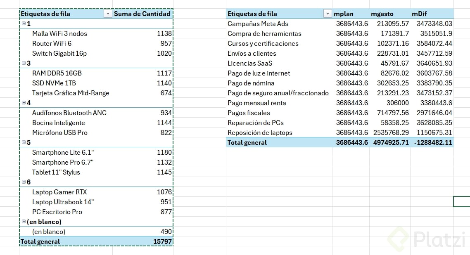Select the mDif value 3473348.03

(434, 24)
